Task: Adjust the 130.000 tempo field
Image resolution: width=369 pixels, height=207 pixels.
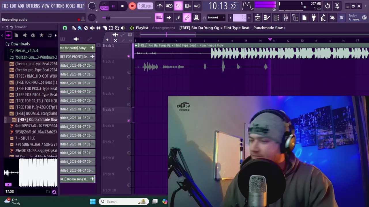Action: click(x=145, y=6)
